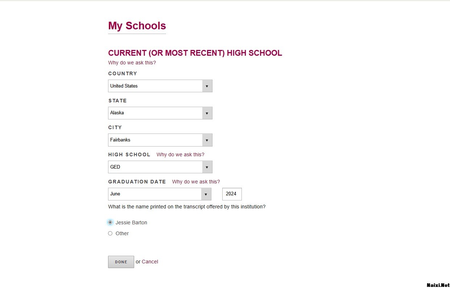Click the Cancel link
450x288 pixels.
[150, 262]
